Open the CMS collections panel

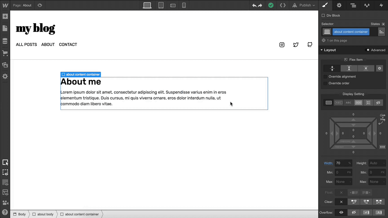[x=5, y=41]
